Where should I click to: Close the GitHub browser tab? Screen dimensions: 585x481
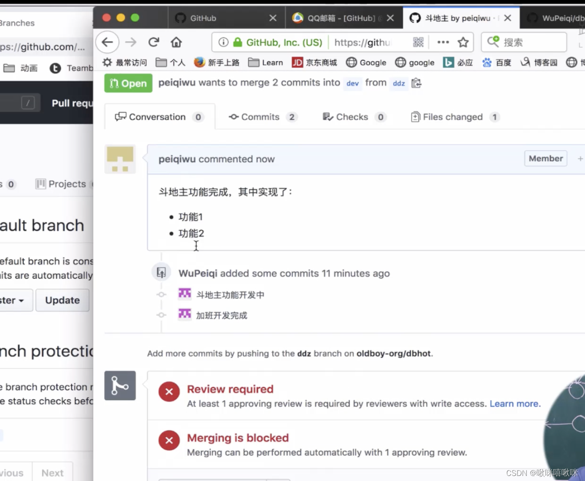[273, 18]
